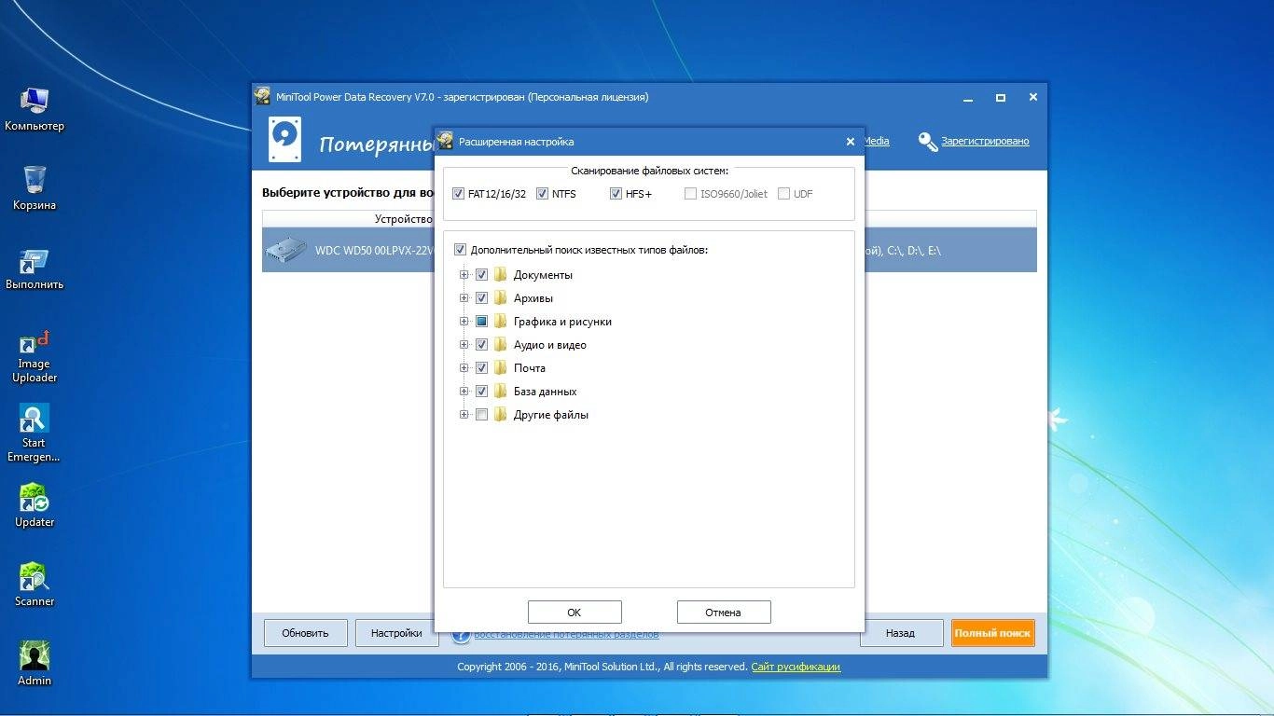Toggle the HFS+ checkbox
This screenshot has width=1274, height=716.
(x=616, y=194)
